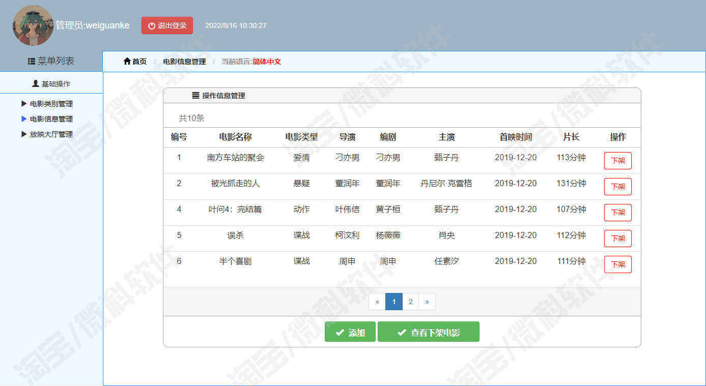Click the 共10条 record count text
Screen dimensions: 706x386
tap(191, 118)
